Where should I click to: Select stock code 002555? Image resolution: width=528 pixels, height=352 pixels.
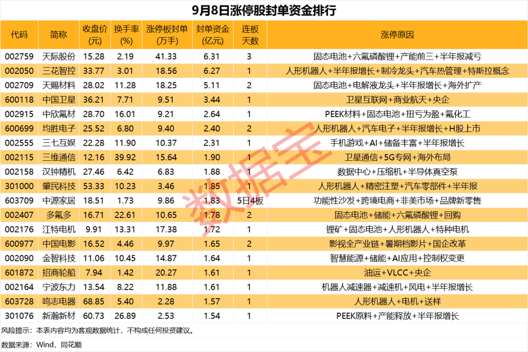pos(19,143)
